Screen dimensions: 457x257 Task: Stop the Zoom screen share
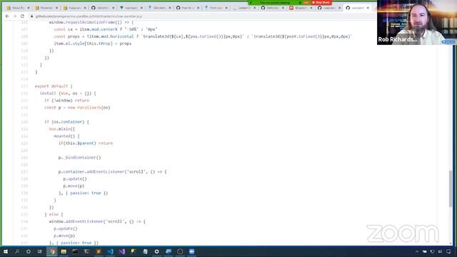point(321,2)
